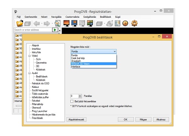Select Szín under Videó

[x=39, y=59]
